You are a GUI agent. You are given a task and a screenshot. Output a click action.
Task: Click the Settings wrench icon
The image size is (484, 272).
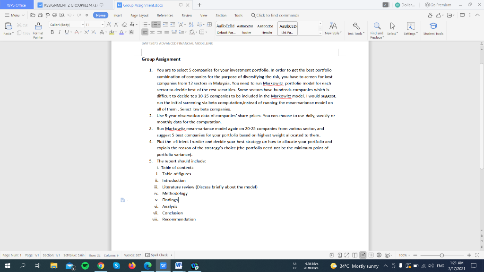point(411,26)
